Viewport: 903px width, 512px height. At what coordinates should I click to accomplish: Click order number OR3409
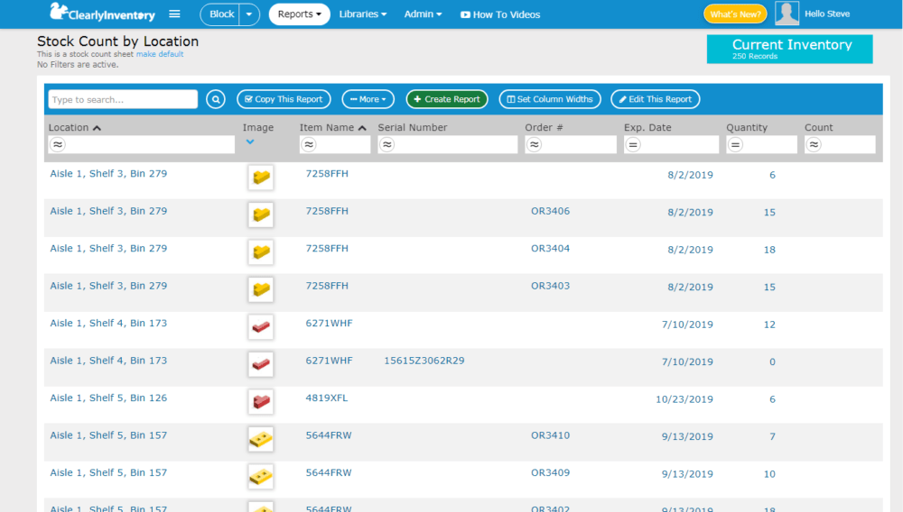click(x=551, y=472)
